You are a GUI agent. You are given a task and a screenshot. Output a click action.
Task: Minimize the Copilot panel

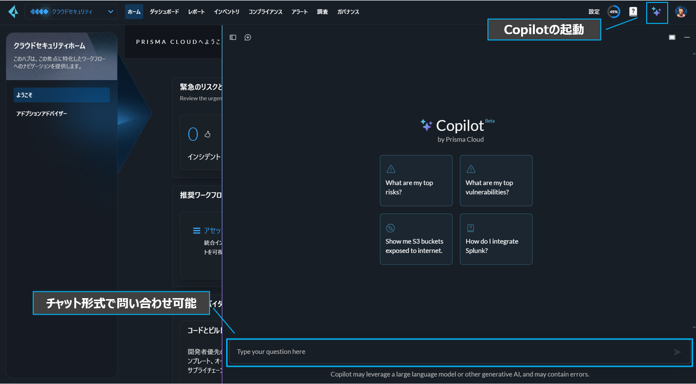(x=687, y=38)
